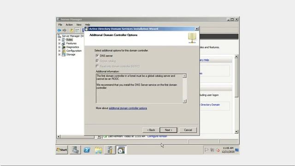Click up arrow of Additional information scrollbar

tap(184, 76)
